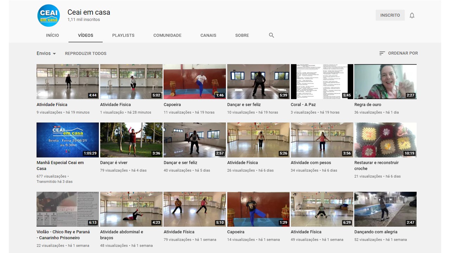Image resolution: width=450 pixels, height=253 pixels.
Task: Play the Dançando com alegria thumbnail
Action: (386, 209)
